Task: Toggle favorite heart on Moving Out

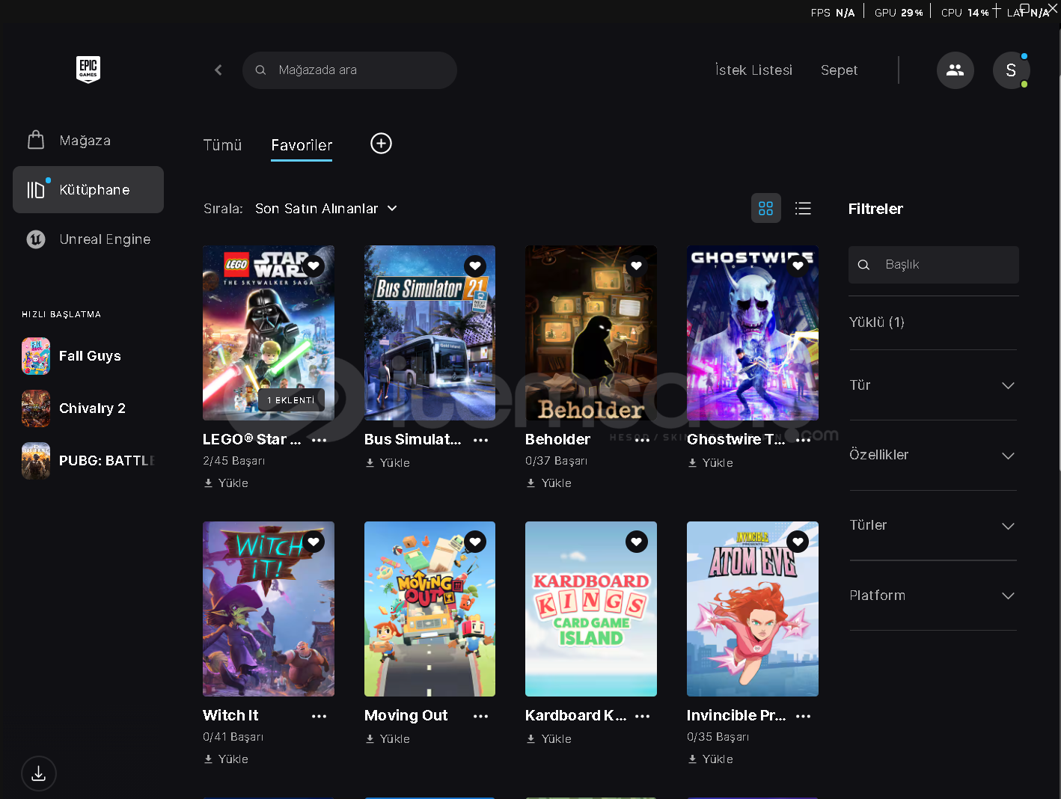Action: click(x=475, y=542)
